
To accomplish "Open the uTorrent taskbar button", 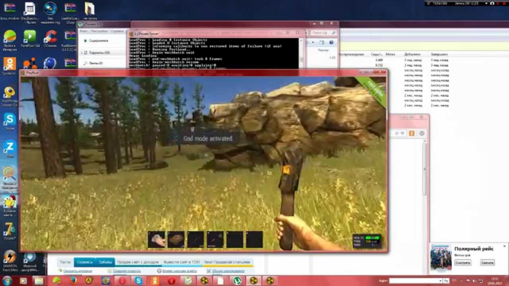I will tap(237, 281).
